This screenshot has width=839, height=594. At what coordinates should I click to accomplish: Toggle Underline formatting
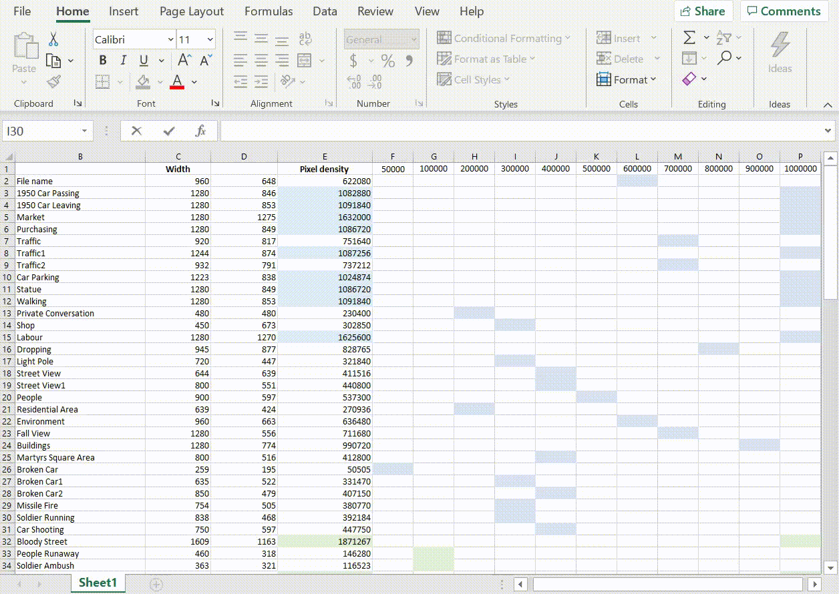[144, 61]
